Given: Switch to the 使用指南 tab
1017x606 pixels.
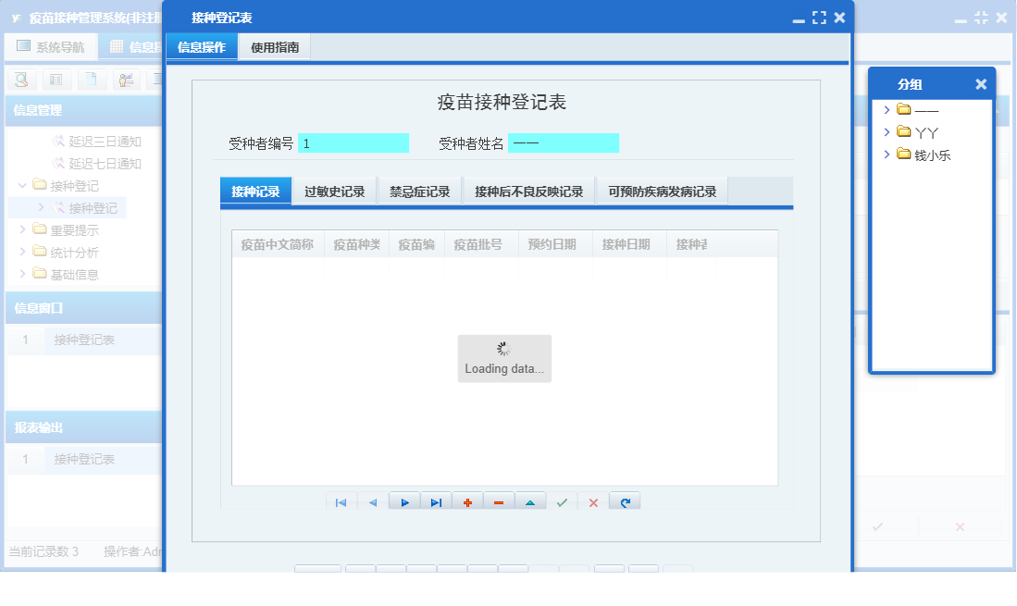Looking at the screenshot, I should click(x=274, y=45).
